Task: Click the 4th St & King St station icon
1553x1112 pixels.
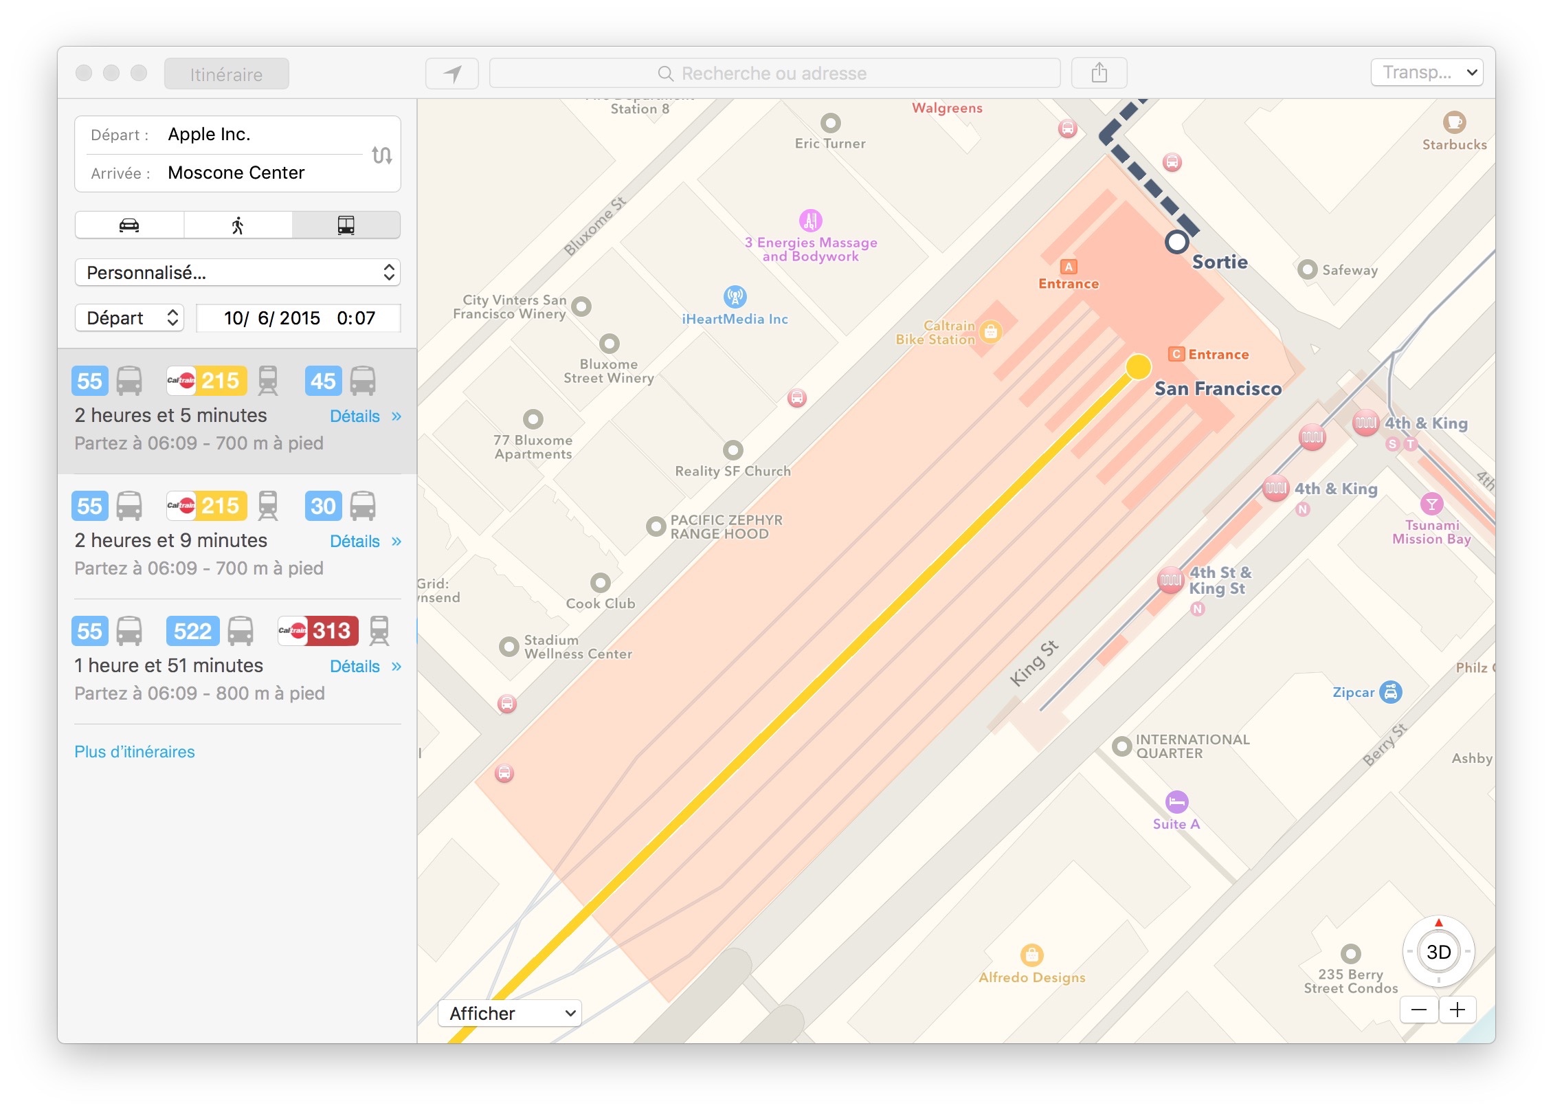Action: tap(1170, 581)
